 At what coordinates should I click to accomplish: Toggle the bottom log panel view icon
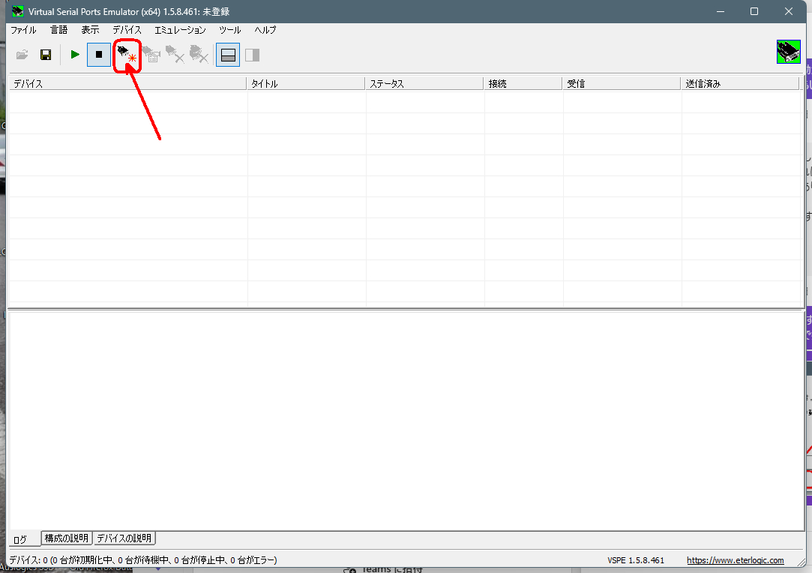[229, 55]
